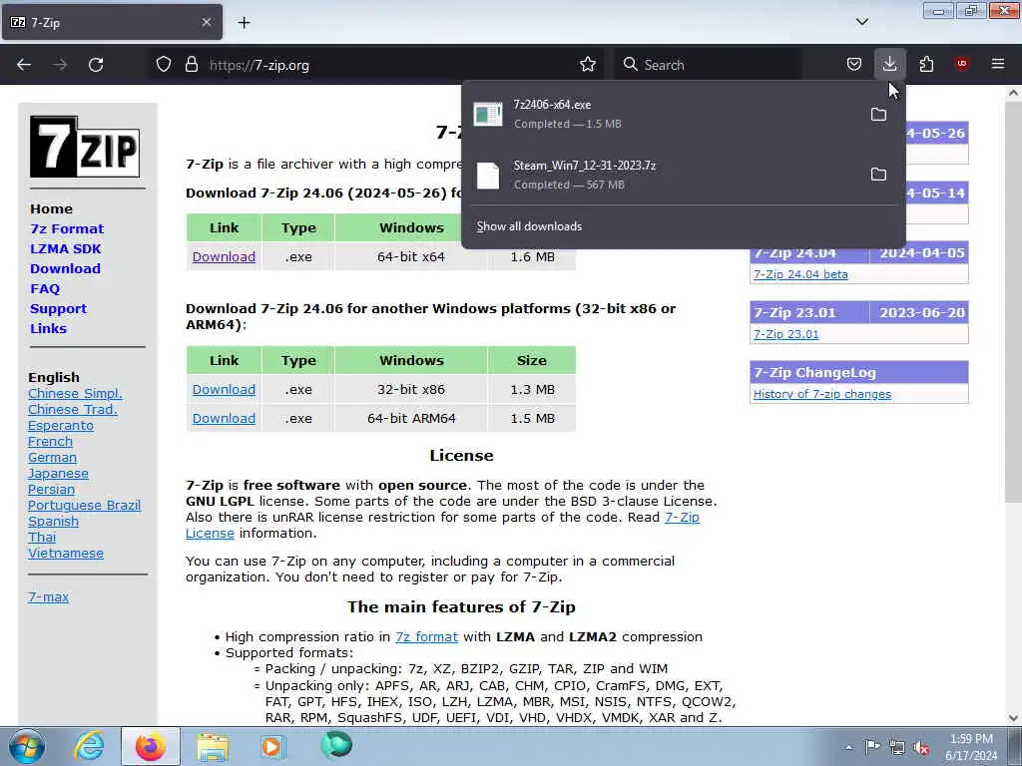Click the 7-Zip logo image
Viewport: 1022px width, 766px height.
click(85, 147)
